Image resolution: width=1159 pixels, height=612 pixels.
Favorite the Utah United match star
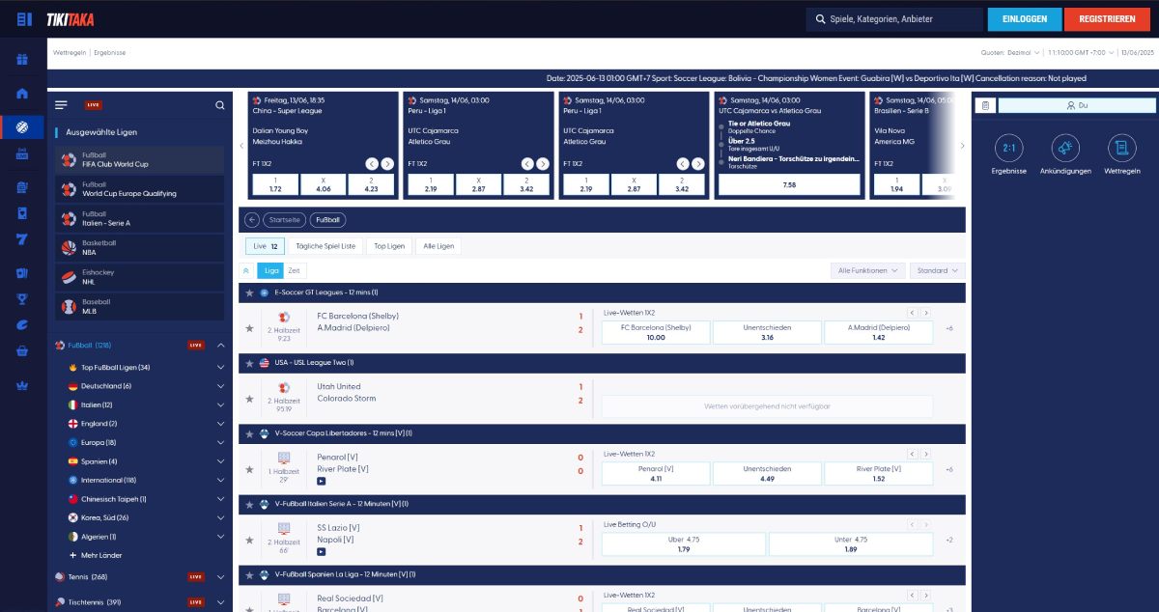[x=249, y=399]
